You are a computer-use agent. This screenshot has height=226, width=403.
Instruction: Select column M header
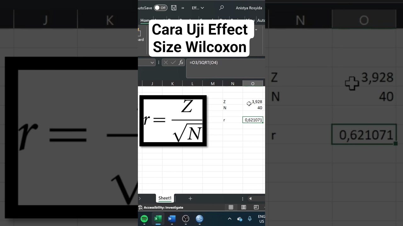(x=213, y=83)
